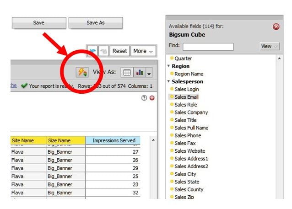Image resolution: width=292 pixels, height=209 pixels.
Task: Click inside the Find search field
Action: pyautogui.click(x=208, y=47)
